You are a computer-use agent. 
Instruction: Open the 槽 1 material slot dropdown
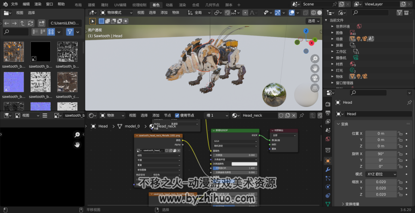point(217,115)
